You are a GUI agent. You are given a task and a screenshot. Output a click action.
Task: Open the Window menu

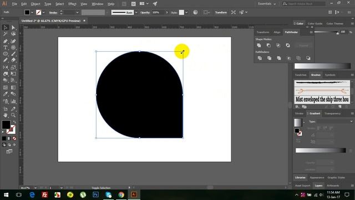(98, 4)
